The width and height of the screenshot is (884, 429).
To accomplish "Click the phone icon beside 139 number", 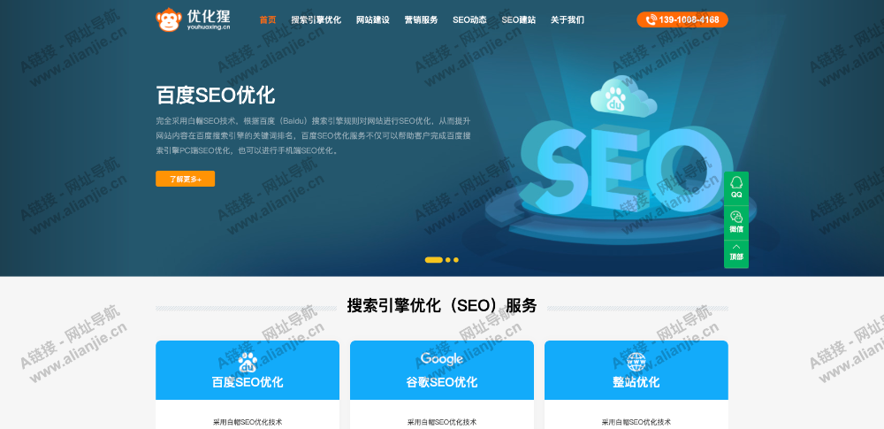I will [x=651, y=19].
